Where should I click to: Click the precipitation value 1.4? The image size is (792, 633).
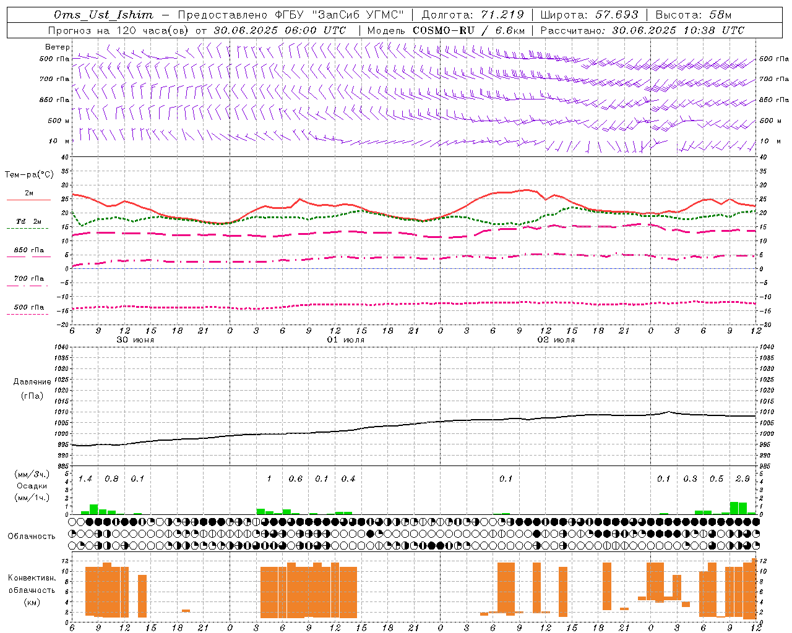tap(85, 478)
